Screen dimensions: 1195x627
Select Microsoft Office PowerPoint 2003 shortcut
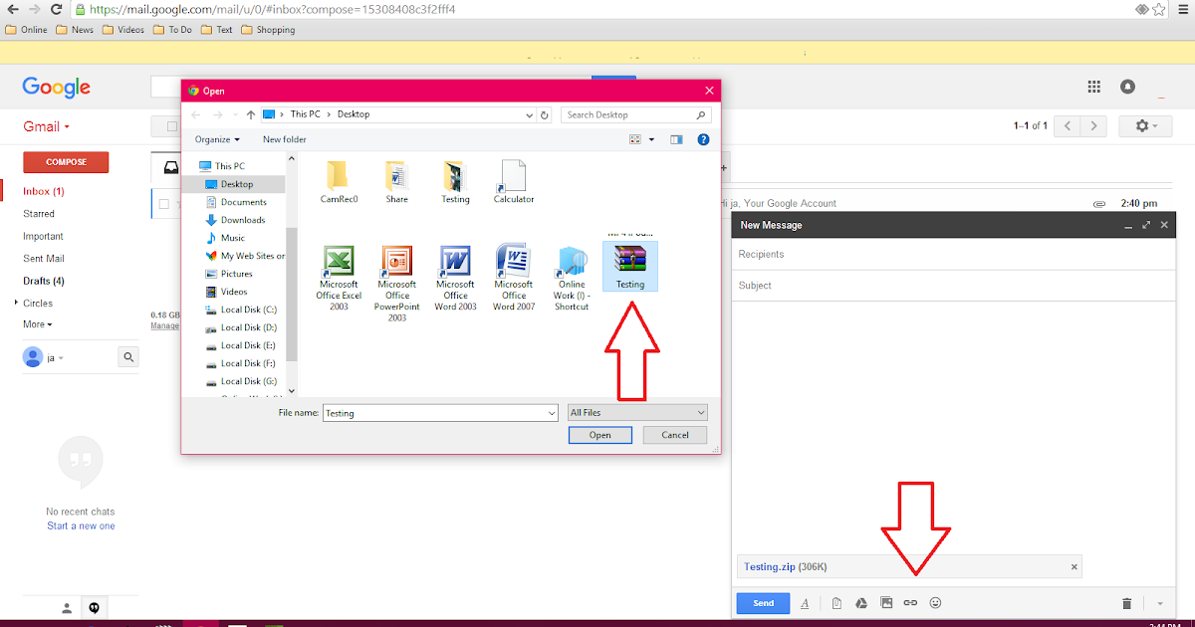pyautogui.click(x=397, y=284)
